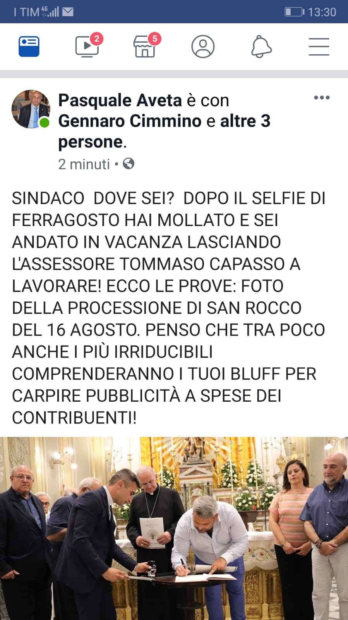The height and width of the screenshot is (620, 348).
Task: Tap the mail notification icon in status bar
Action: [x=68, y=12]
